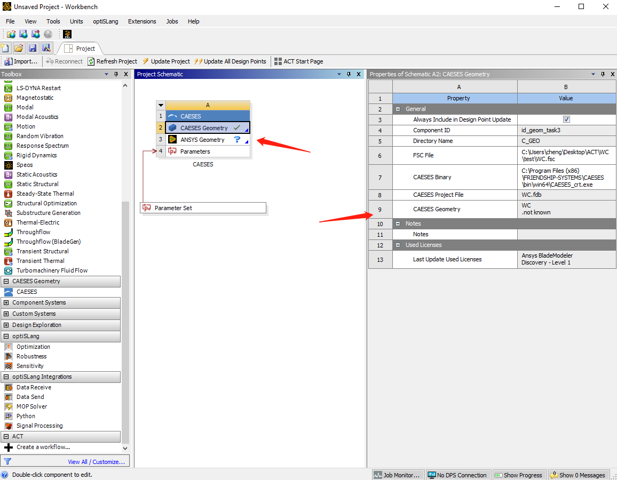This screenshot has height=480, width=617.
Task: Select Signal Processing in the Toolbox
Action: click(x=39, y=426)
